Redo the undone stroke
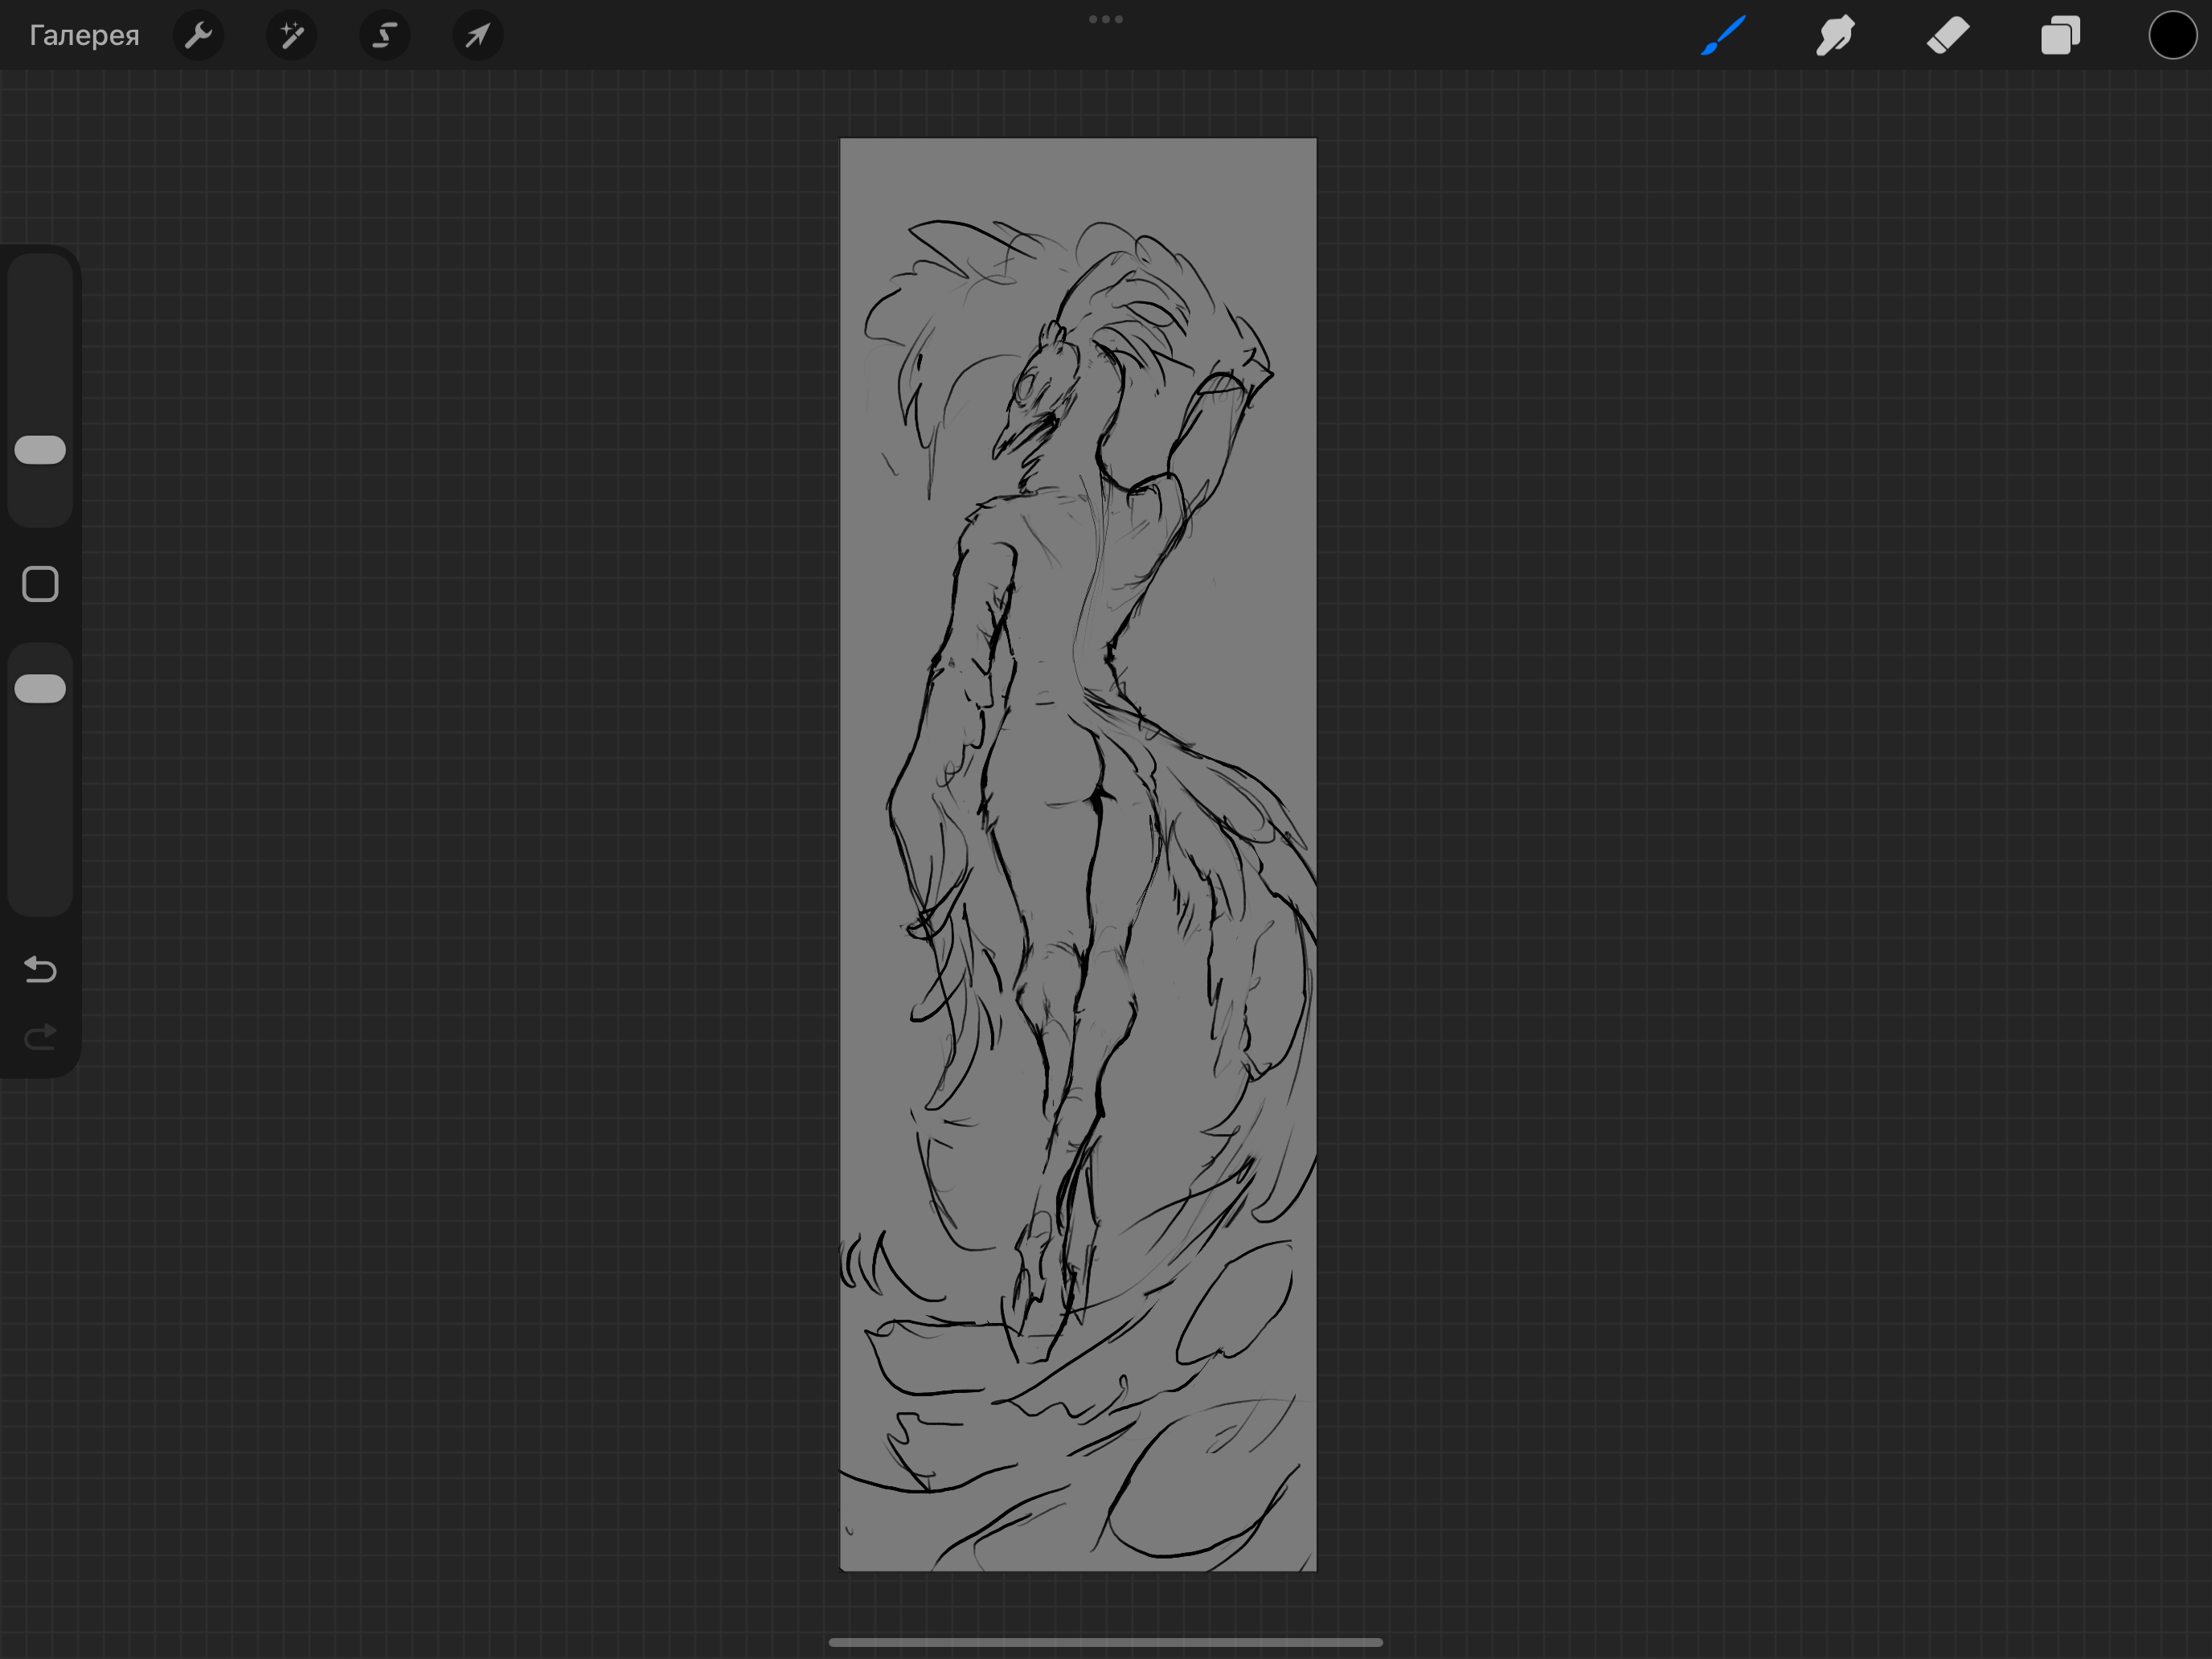This screenshot has height=1659, width=2212. click(40, 1037)
